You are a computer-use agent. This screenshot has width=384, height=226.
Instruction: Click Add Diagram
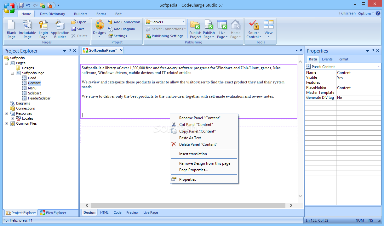point(121,29)
